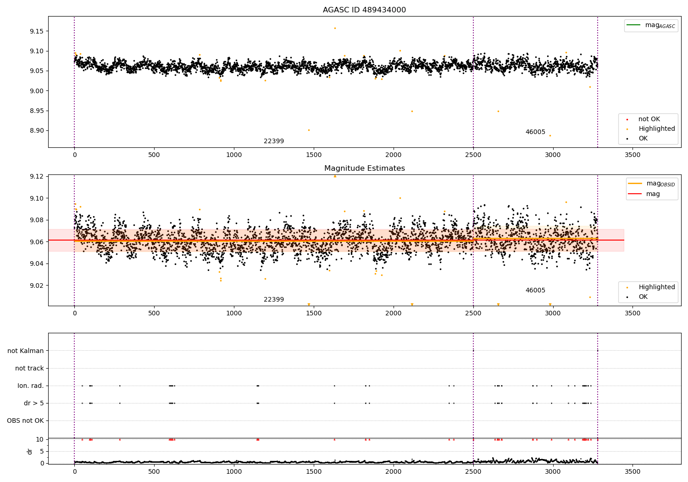Click the '46005' label in middle plot

[x=535, y=291]
